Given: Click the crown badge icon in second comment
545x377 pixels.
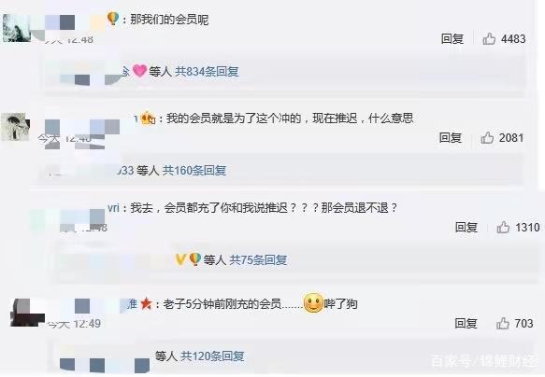Looking at the screenshot, I should [x=148, y=119].
